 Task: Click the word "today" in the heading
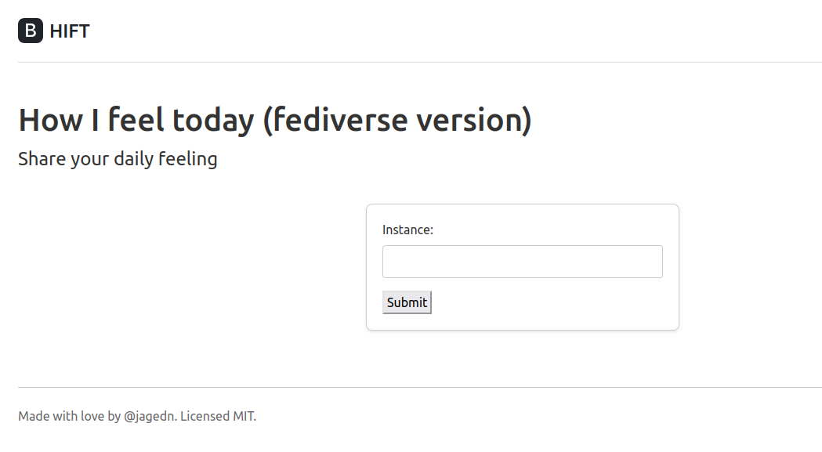click(213, 120)
